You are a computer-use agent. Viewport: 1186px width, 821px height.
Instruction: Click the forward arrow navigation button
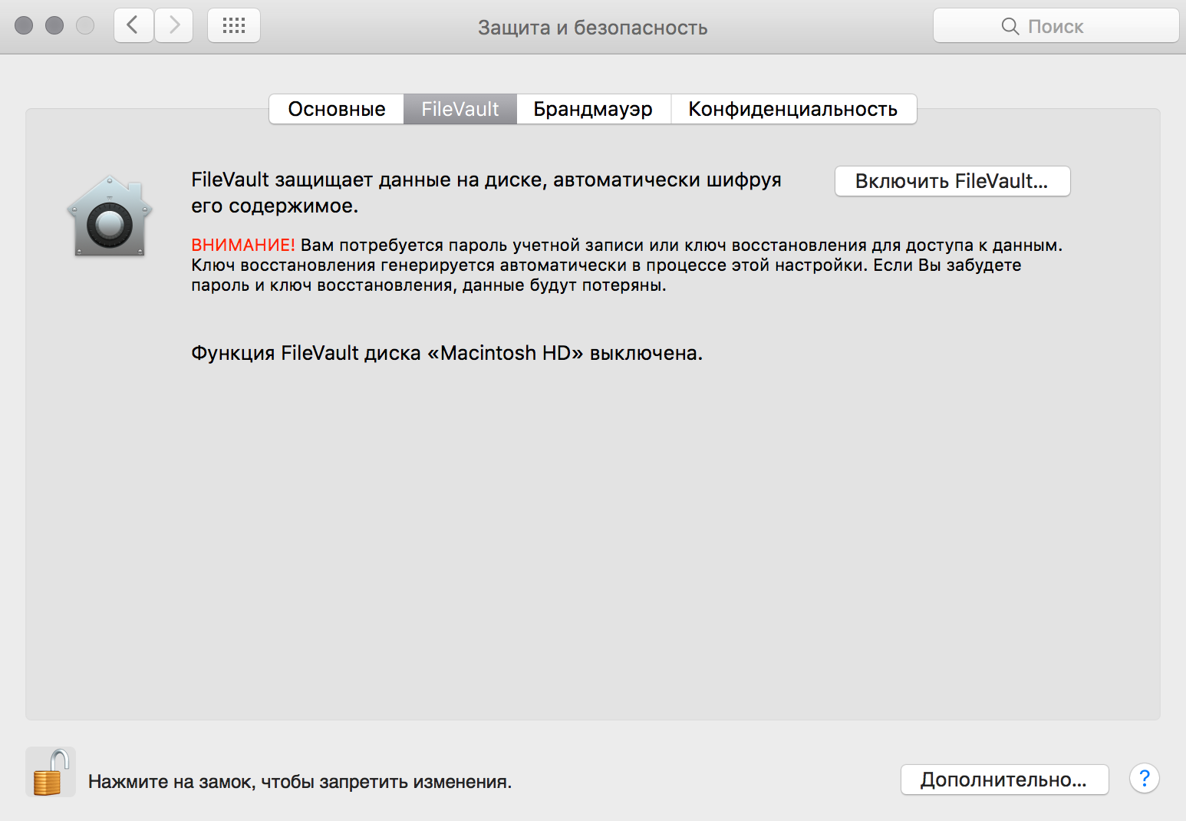click(174, 26)
